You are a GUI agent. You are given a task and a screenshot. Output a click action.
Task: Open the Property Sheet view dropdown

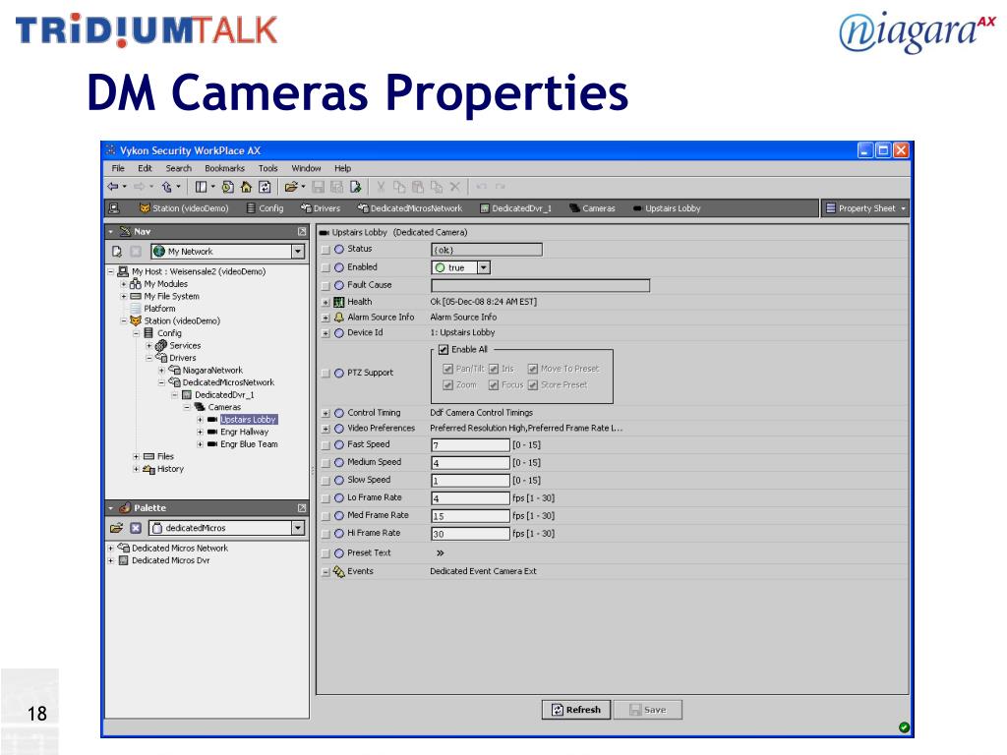pos(864,208)
